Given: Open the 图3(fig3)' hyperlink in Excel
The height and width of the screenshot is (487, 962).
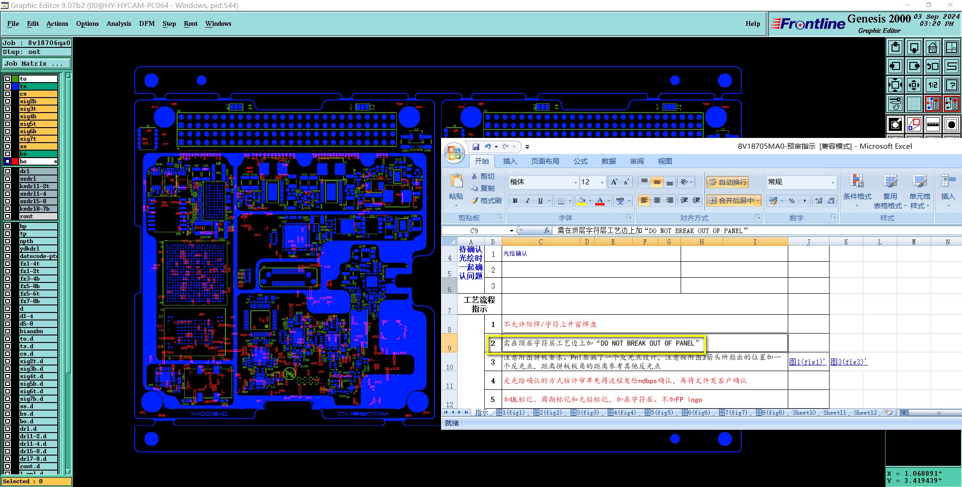Looking at the screenshot, I should [849, 362].
